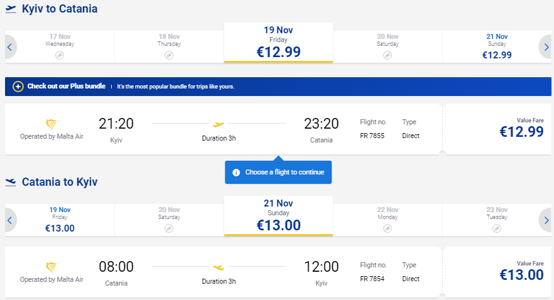Click the departing plane icon beside Kyiv to Catania
Viewport: 554px width, 300px height.
(x=11, y=9)
